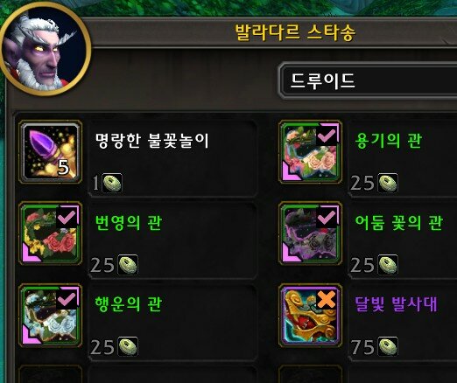The height and width of the screenshot is (383, 457).
Task: Click the 어둠 꽃의 관 green item name
Action: coord(399,223)
